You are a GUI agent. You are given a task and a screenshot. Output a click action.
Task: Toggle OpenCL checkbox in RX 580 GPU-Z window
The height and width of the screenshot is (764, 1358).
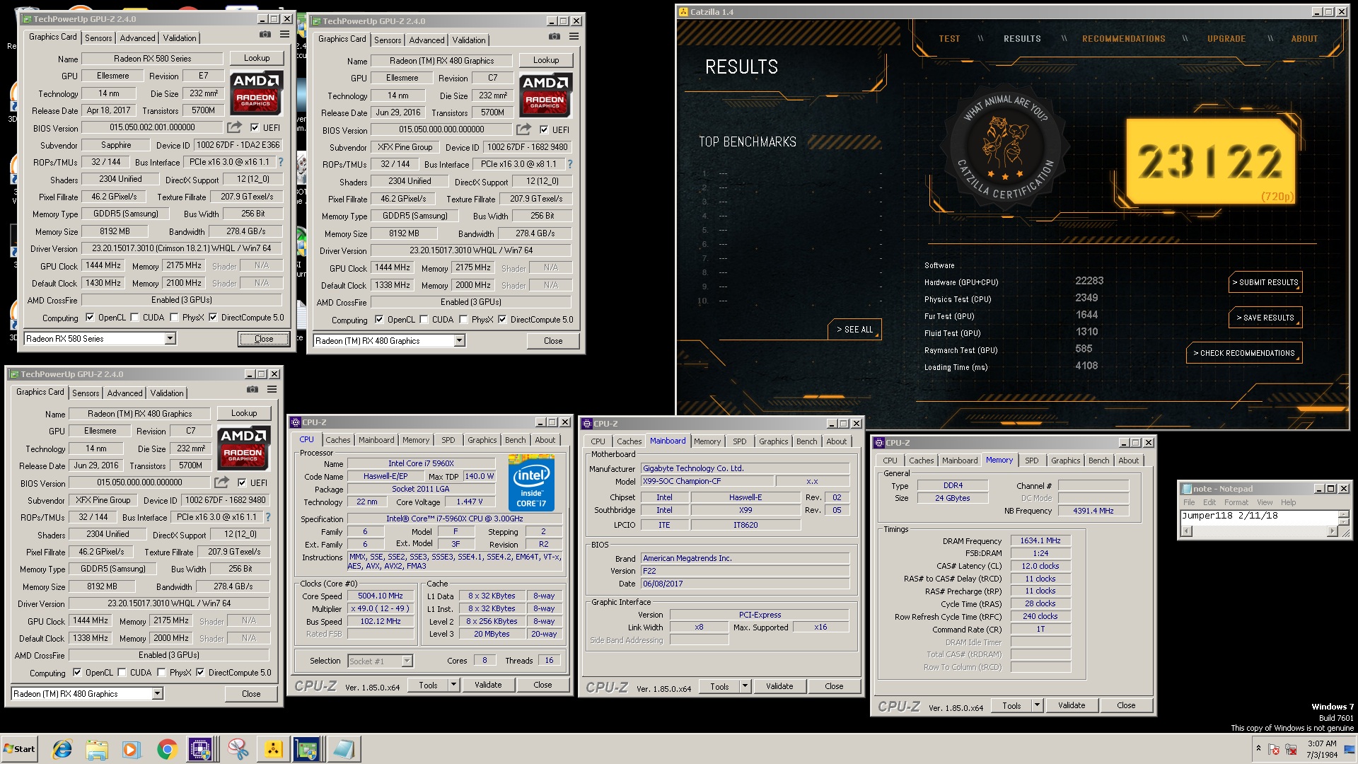click(x=90, y=317)
